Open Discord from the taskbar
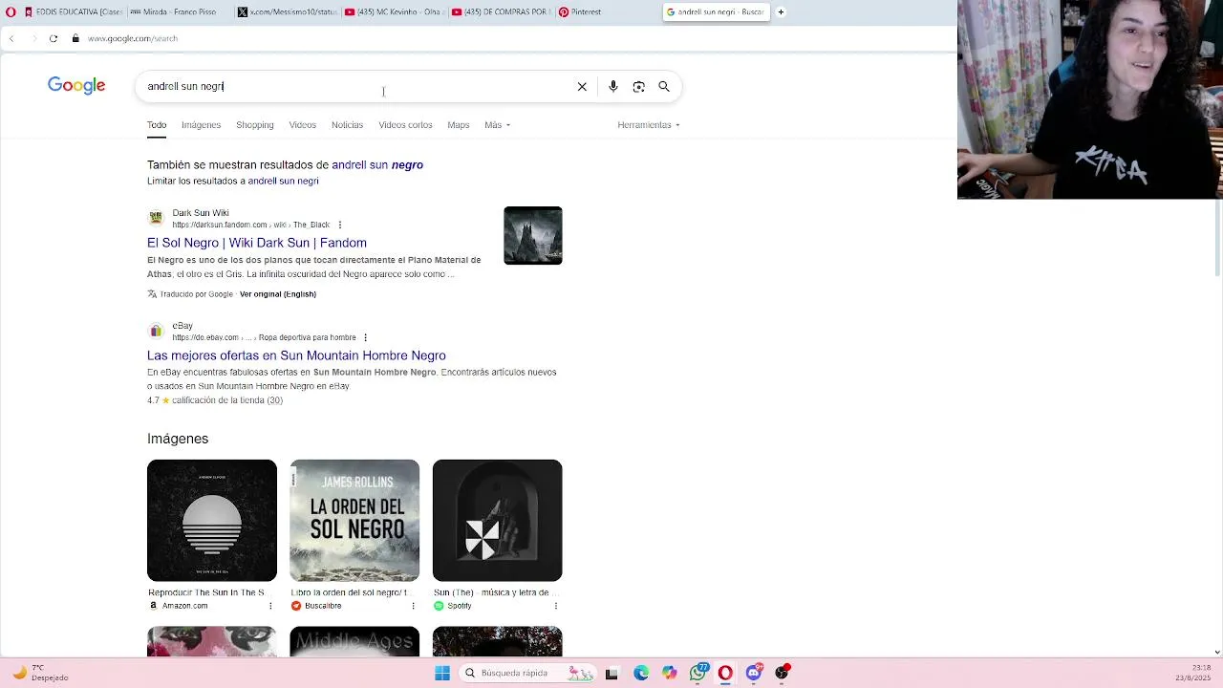 (754, 673)
